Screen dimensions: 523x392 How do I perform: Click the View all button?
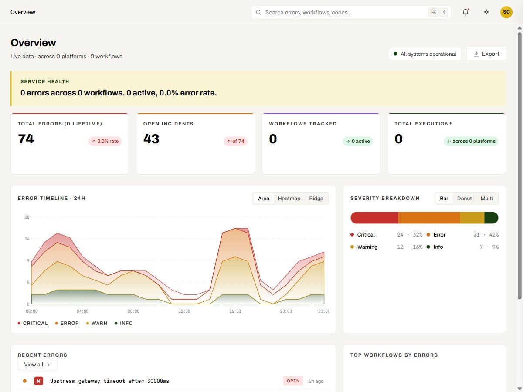(37, 365)
